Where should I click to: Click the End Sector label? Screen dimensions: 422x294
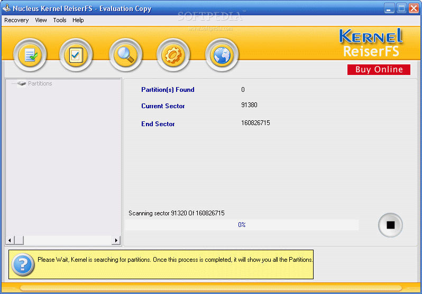pyautogui.click(x=158, y=124)
